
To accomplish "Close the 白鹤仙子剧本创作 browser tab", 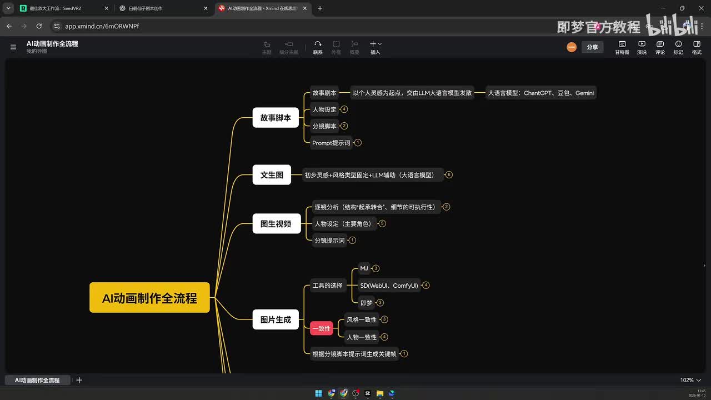I will [x=206, y=8].
